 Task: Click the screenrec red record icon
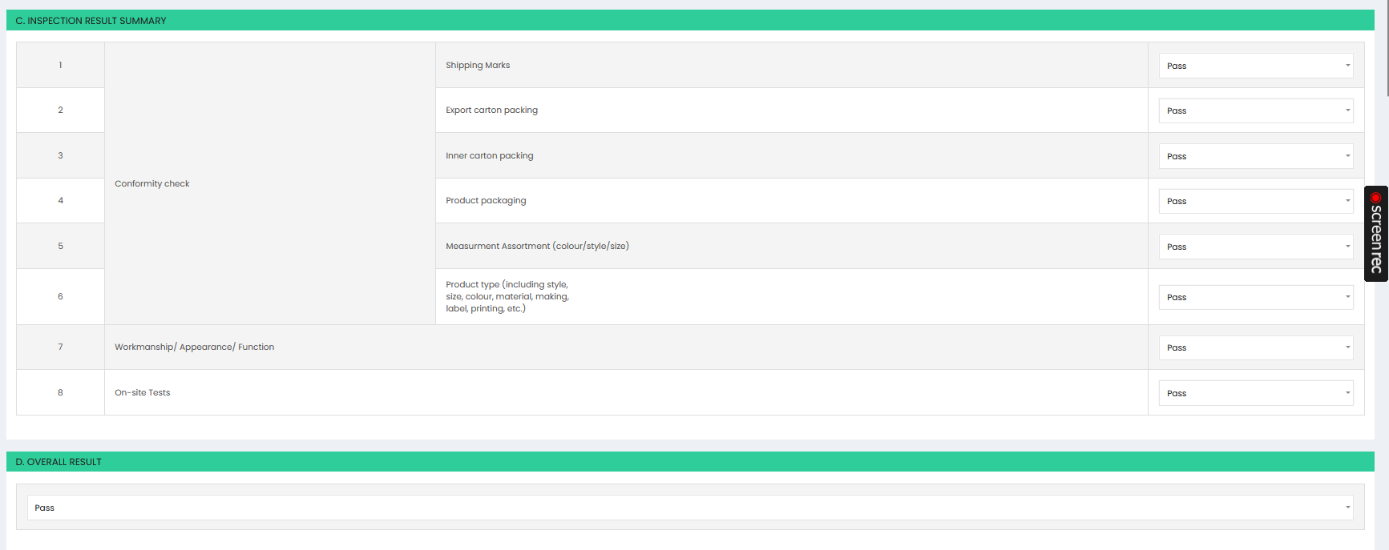[x=1376, y=197]
